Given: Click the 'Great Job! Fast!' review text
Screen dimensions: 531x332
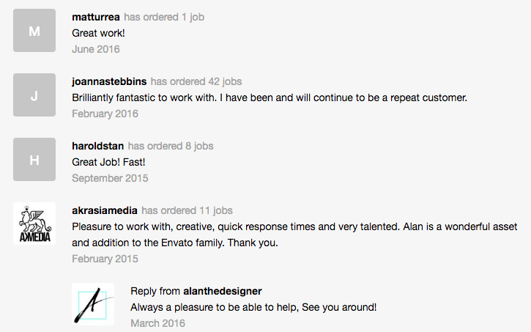Looking at the screenshot, I should pos(108,162).
